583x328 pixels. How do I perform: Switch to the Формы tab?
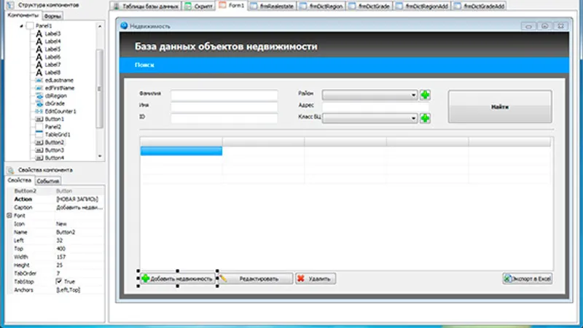52,16
